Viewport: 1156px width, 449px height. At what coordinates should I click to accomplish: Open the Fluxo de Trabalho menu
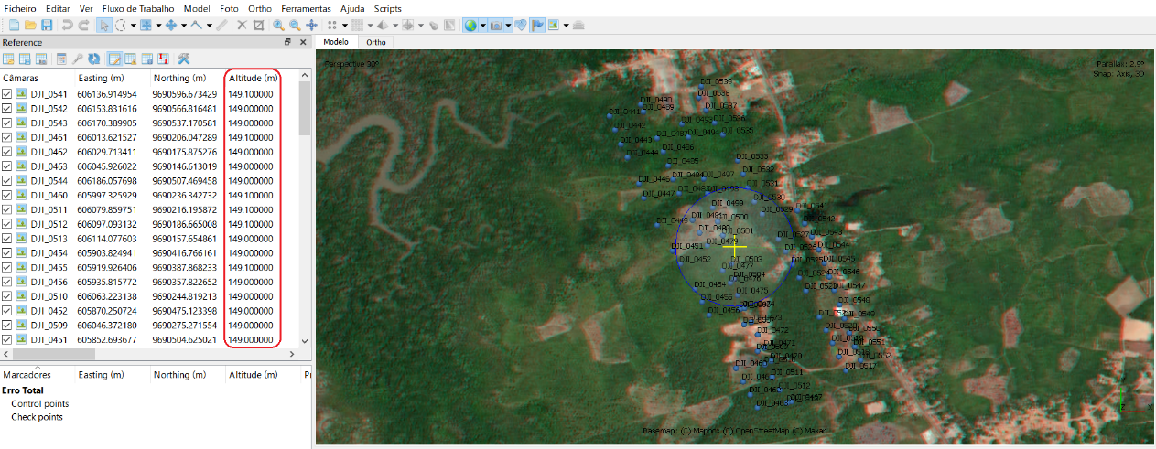pos(140,7)
